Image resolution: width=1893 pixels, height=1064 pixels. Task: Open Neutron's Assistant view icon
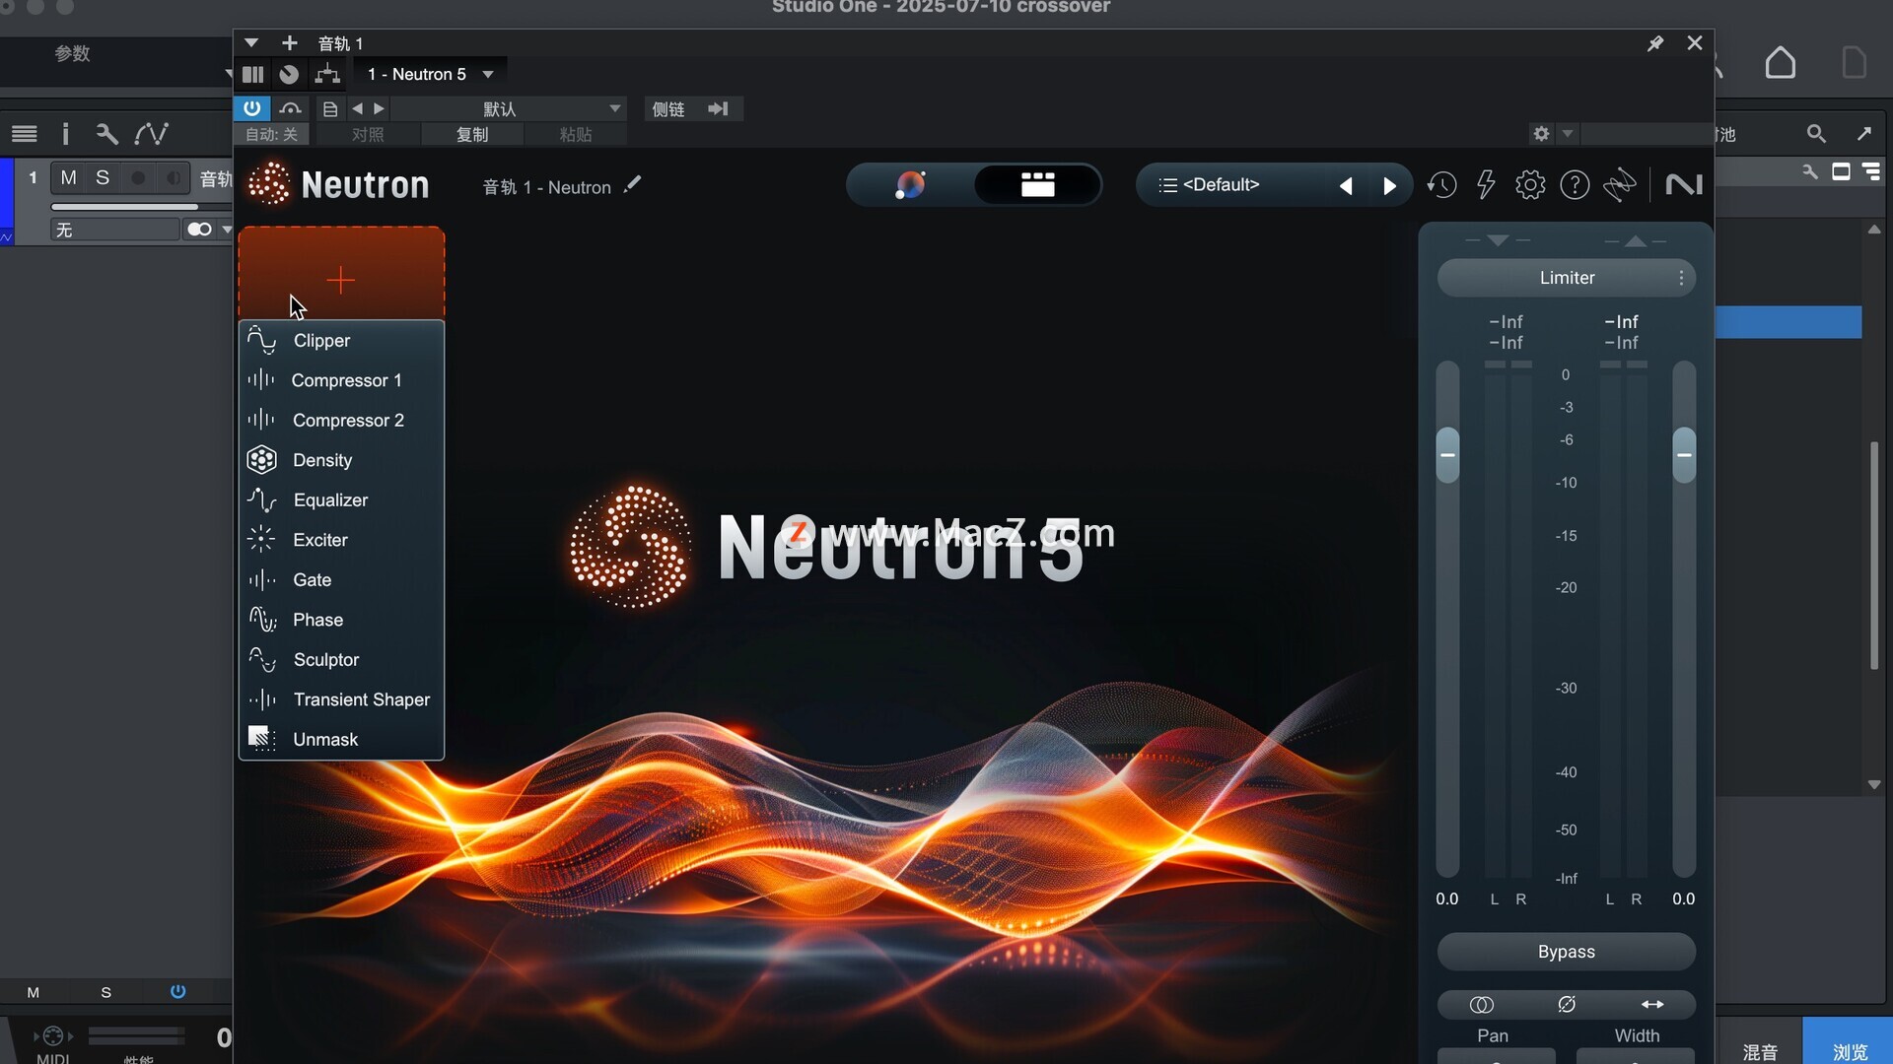[x=910, y=184]
